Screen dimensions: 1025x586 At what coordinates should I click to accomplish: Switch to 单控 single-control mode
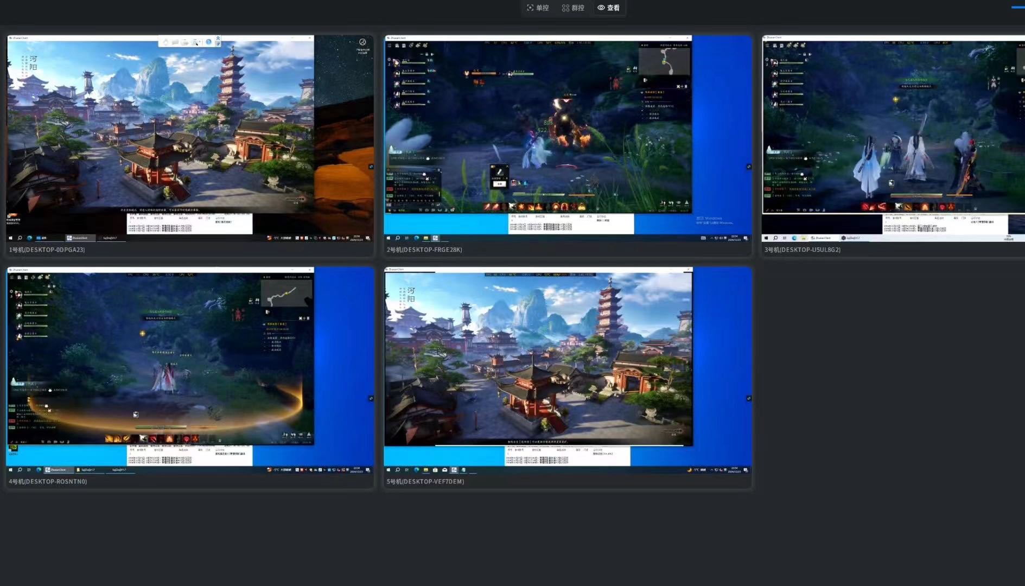[538, 8]
